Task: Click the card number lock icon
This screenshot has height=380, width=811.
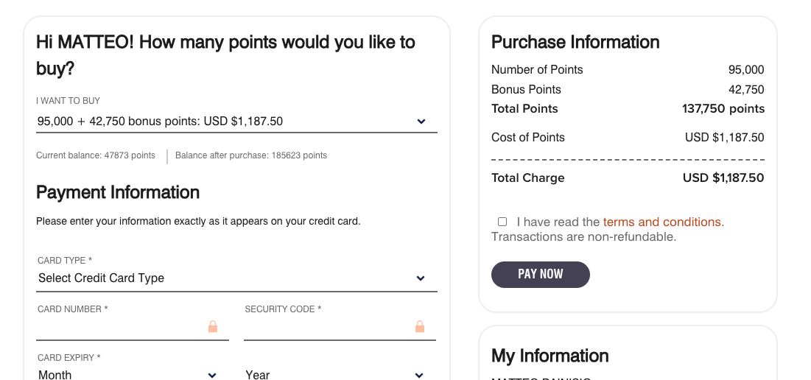Action: tap(213, 327)
